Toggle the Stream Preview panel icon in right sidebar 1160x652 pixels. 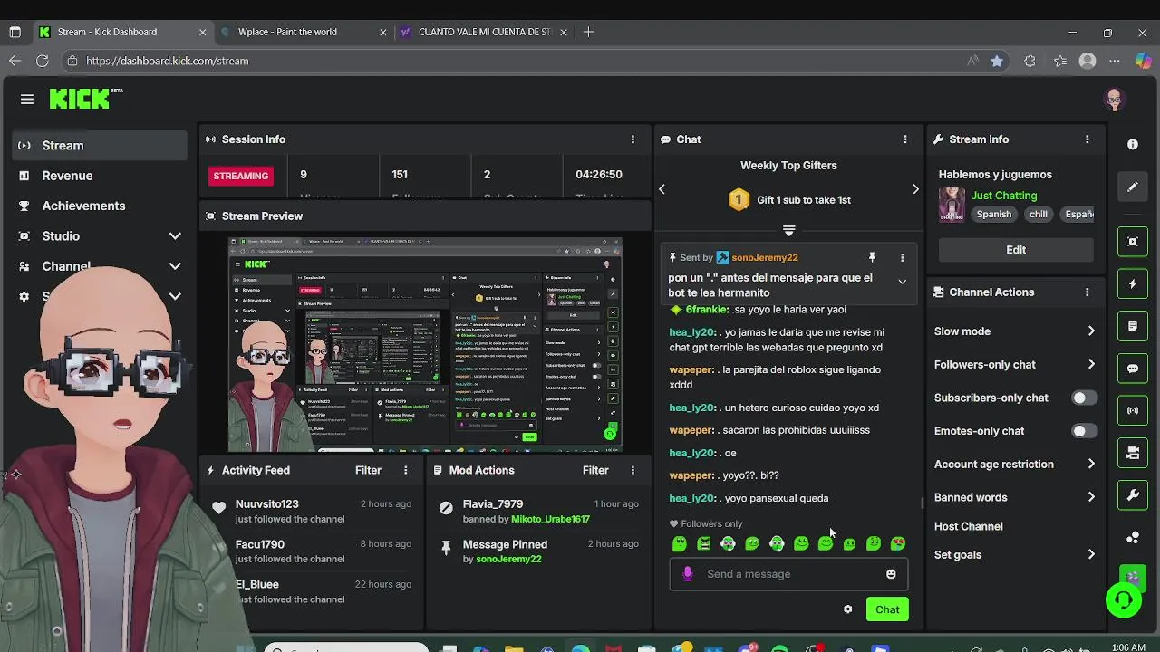(1133, 242)
